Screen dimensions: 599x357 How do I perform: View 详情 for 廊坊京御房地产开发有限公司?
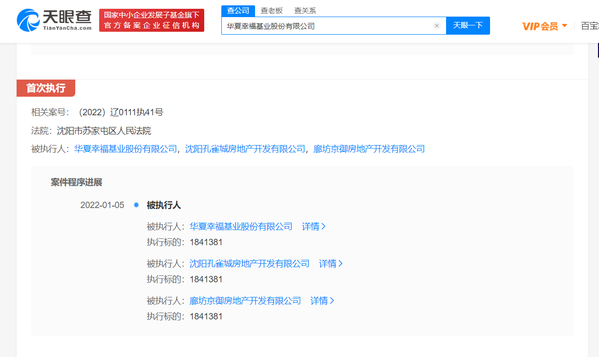tap(322, 301)
